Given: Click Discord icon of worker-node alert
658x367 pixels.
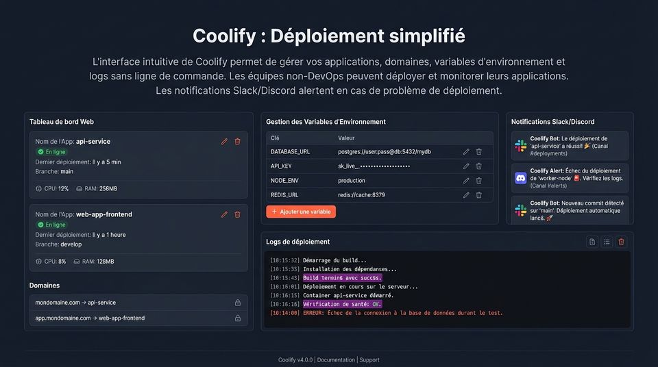Looking at the screenshot, I should pos(521,178).
